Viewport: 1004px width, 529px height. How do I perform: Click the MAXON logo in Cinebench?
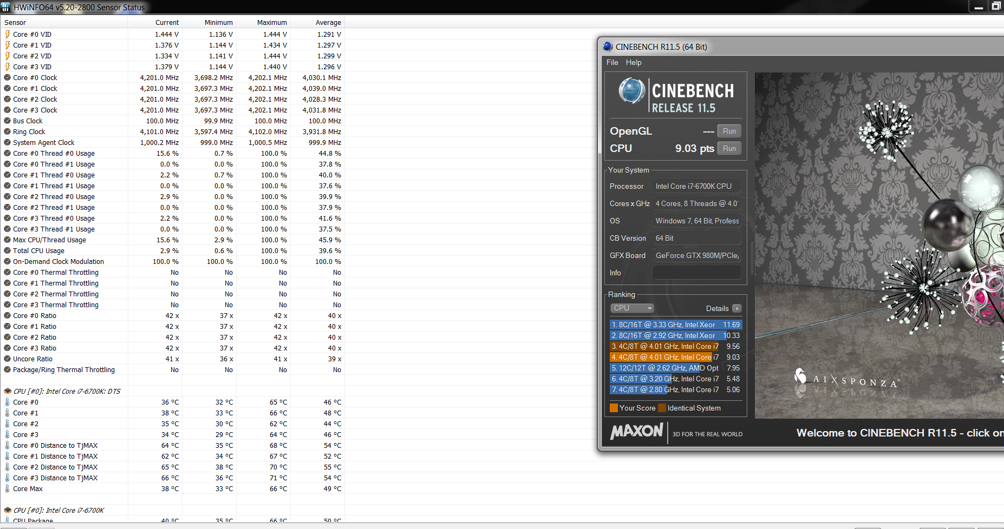(637, 432)
